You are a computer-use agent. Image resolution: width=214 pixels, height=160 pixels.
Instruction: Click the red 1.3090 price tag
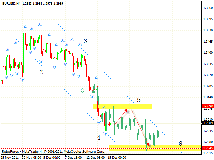pos(208,106)
